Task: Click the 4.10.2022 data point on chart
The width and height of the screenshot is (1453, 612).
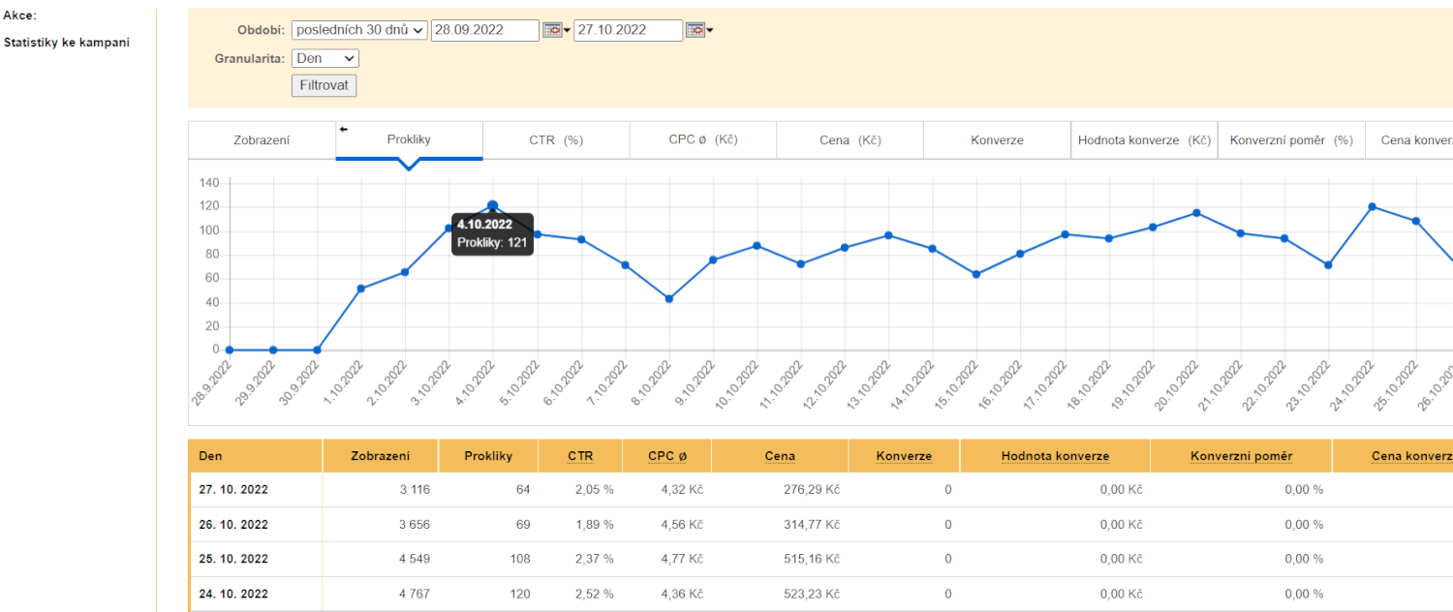Action: click(x=493, y=205)
